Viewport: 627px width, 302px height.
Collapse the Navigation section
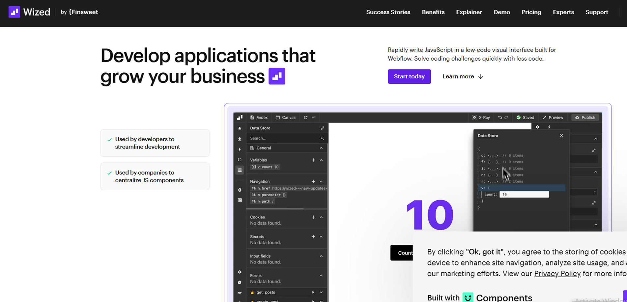[321, 181]
